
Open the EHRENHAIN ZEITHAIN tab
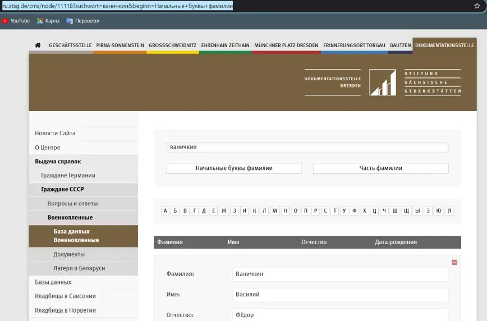point(225,45)
